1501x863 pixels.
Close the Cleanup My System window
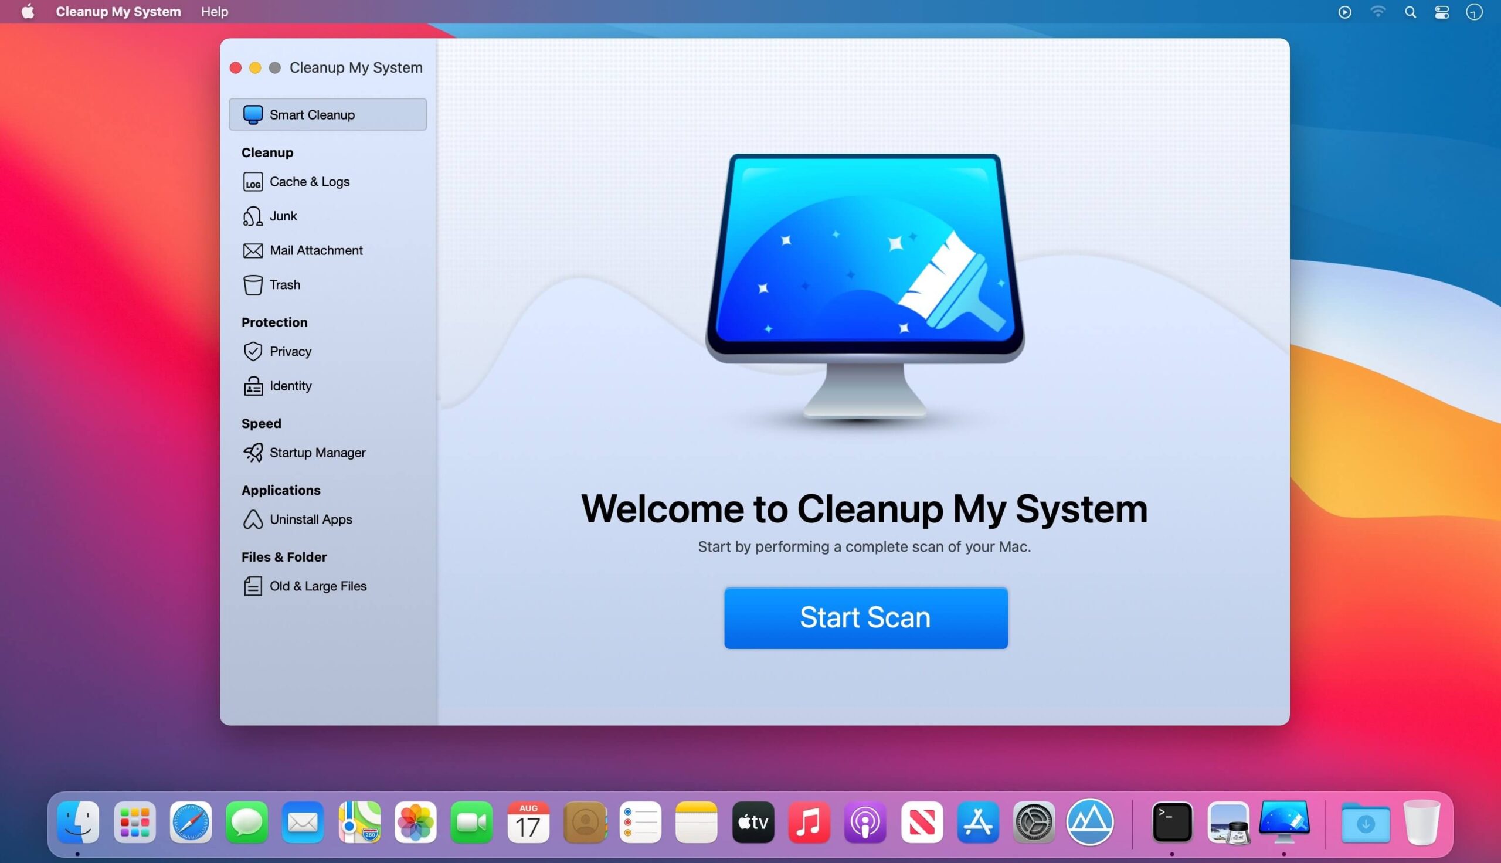pyautogui.click(x=235, y=68)
